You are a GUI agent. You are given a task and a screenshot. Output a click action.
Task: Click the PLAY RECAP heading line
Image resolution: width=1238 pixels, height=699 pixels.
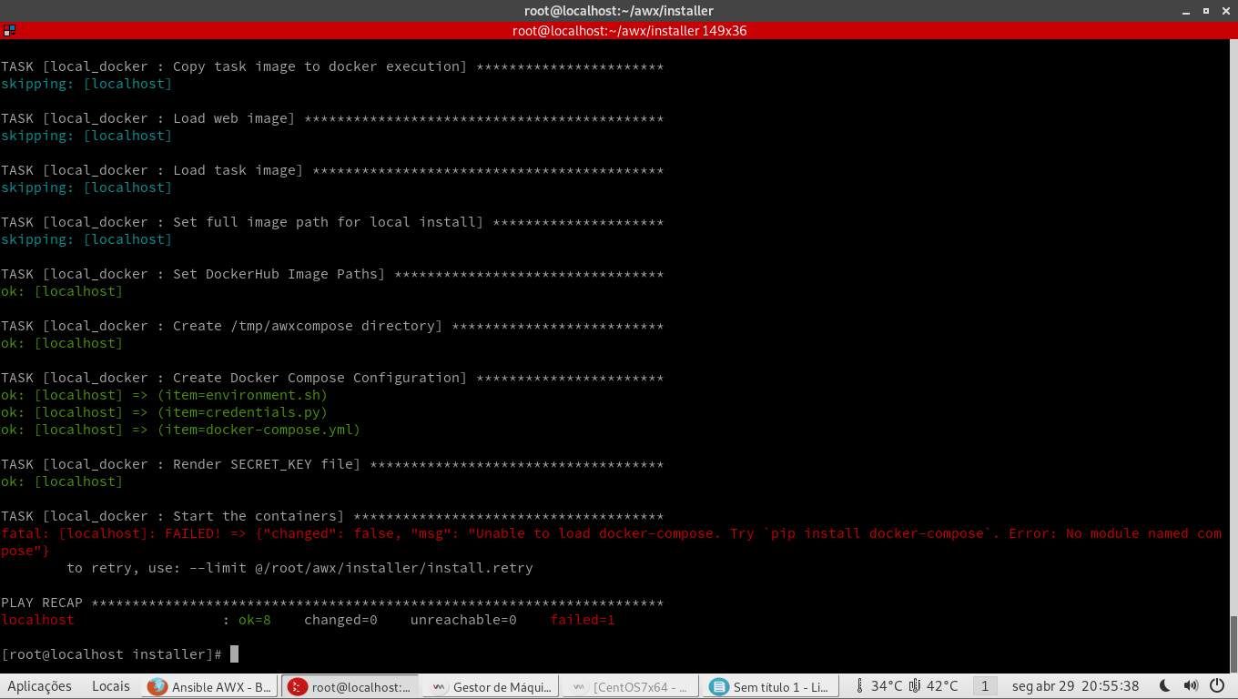(x=332, y=603)
